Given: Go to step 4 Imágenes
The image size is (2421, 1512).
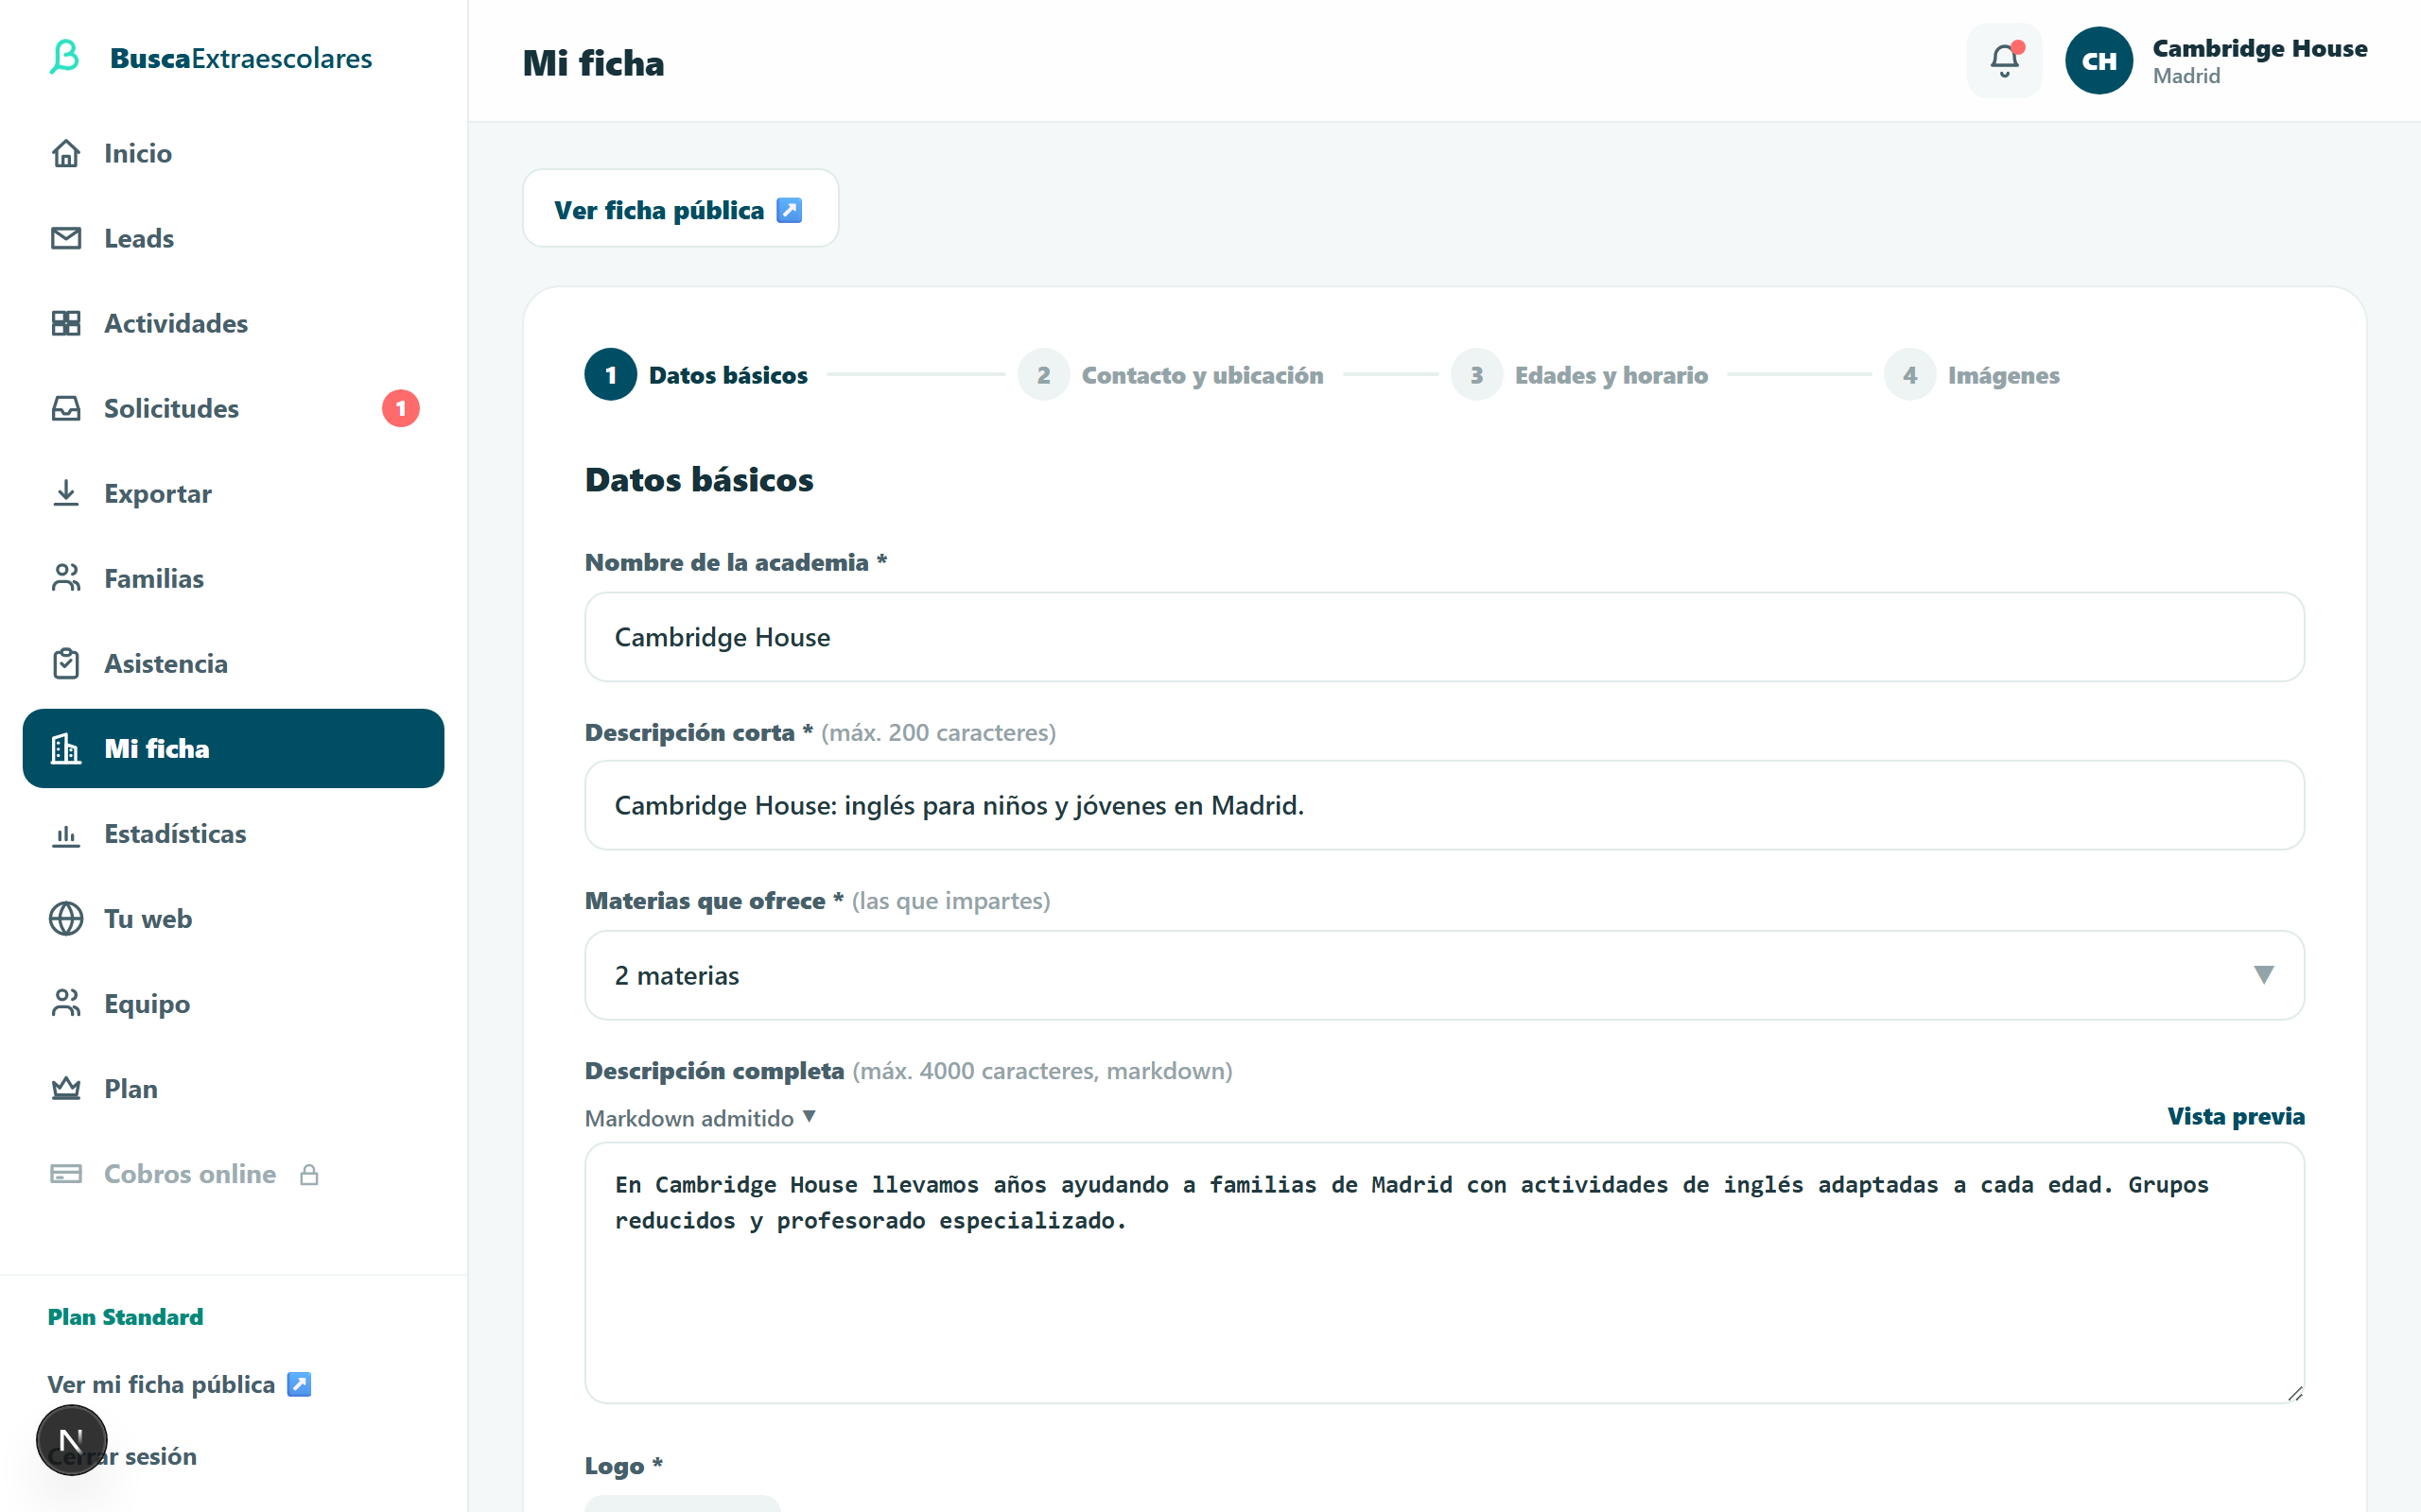Looking at the screenshot, I should [1972, 375].
